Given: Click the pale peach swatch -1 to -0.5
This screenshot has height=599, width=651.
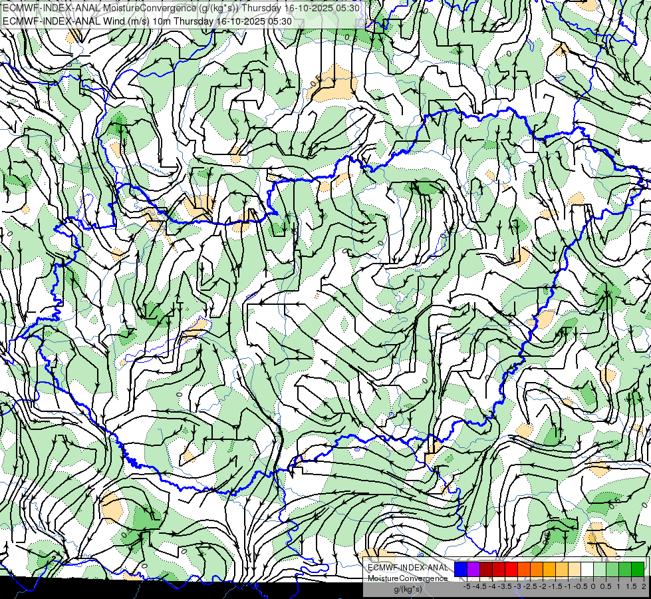Looking at the screenshot, I should 575,569.
